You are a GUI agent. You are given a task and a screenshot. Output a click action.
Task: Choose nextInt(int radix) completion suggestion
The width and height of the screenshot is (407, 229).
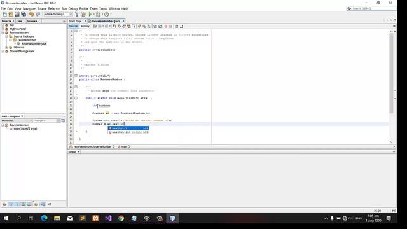pyautogui.click(x=128, y=132)
